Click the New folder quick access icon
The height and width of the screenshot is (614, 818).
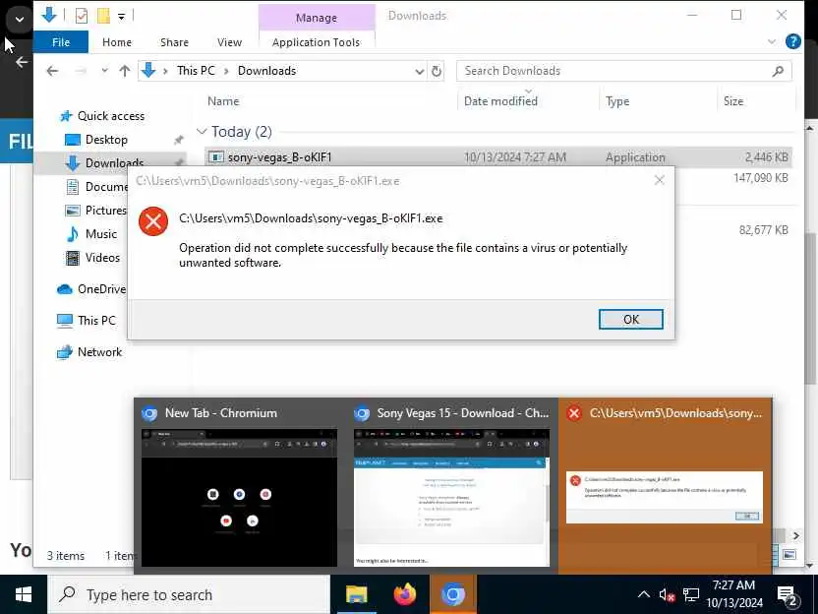103,16
